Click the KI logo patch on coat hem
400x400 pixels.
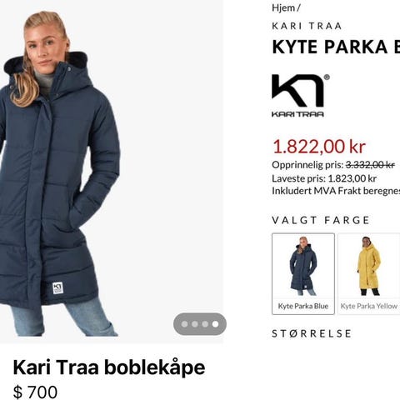[x=57, y=288]
